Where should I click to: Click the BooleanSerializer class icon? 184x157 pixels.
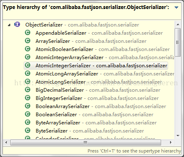tap(28, 114)
